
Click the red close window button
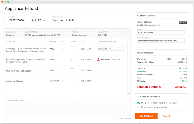(x=2, y=2)
